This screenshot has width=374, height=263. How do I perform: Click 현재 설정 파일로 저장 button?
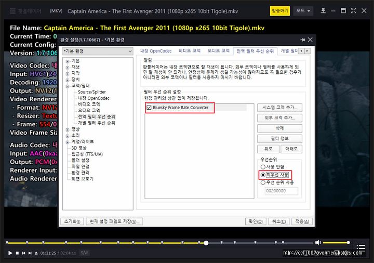[x=114, y=221]
